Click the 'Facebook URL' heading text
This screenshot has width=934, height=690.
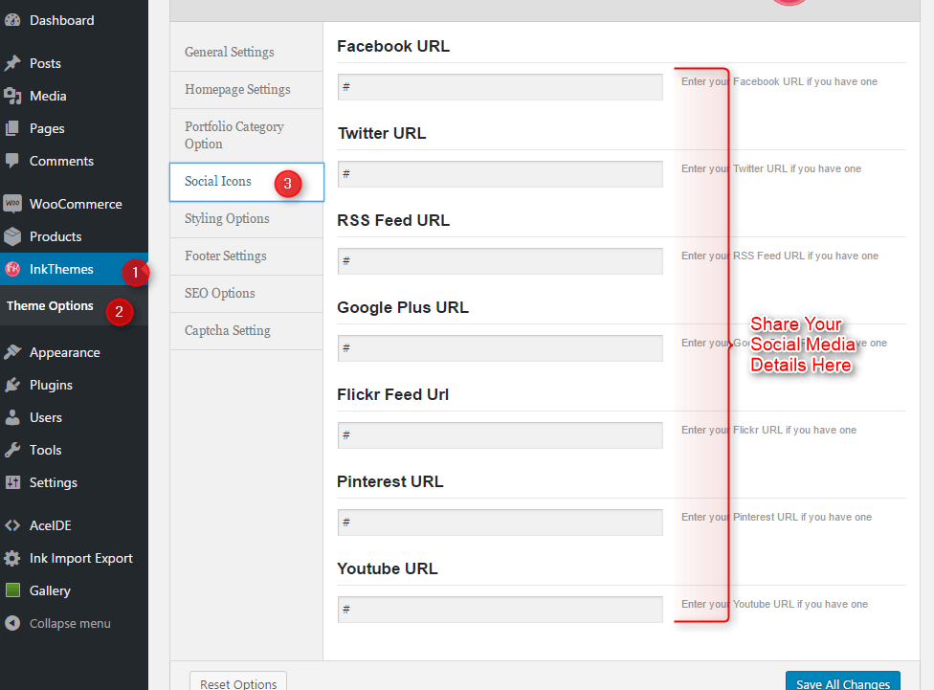click(393, 47)
